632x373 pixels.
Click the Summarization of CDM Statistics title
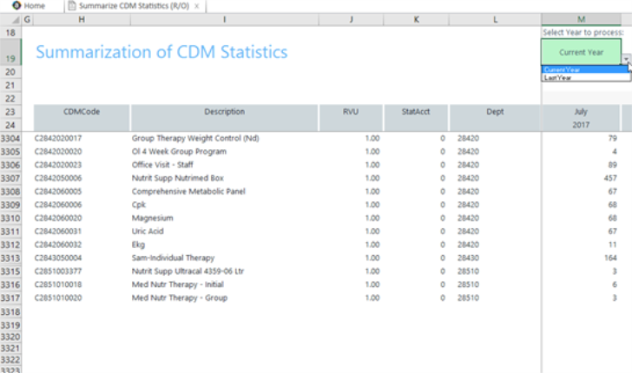tap(161, 53)
